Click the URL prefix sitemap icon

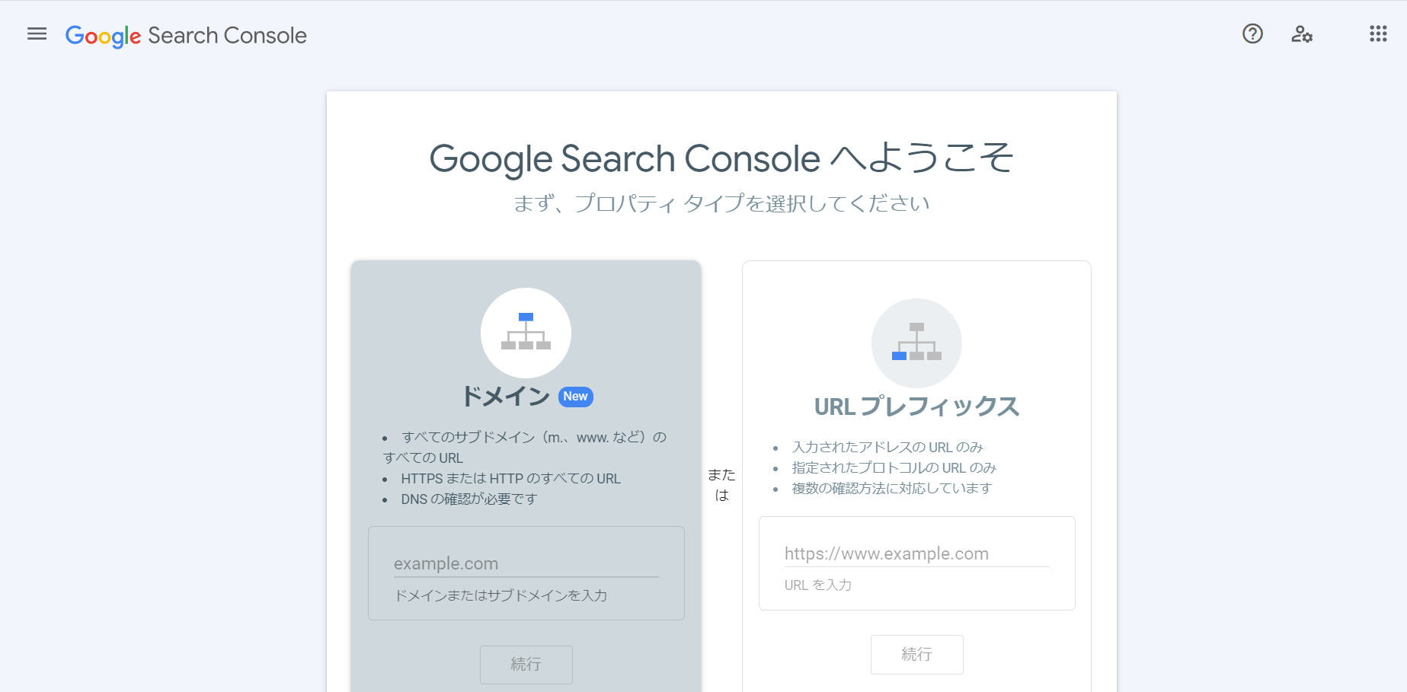[x=916, y=343]
